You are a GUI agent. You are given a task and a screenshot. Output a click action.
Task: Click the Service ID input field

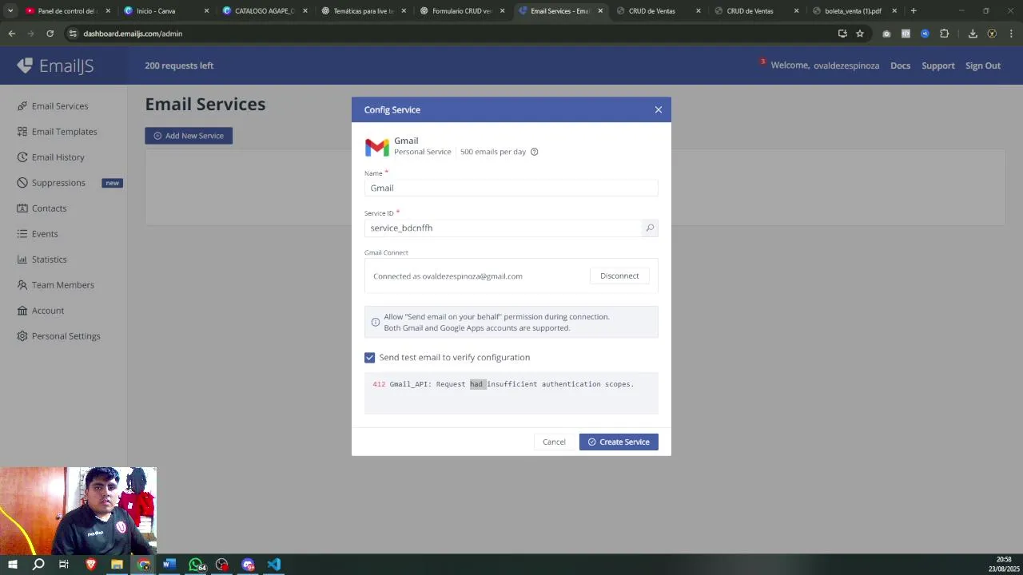pyautogui.click(x=503, y=228)
